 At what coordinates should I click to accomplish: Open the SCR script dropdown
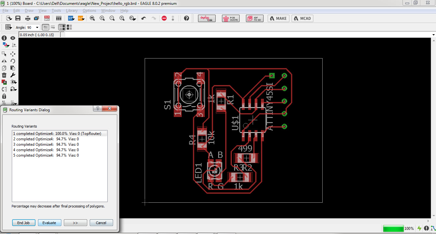pos(71,18)
